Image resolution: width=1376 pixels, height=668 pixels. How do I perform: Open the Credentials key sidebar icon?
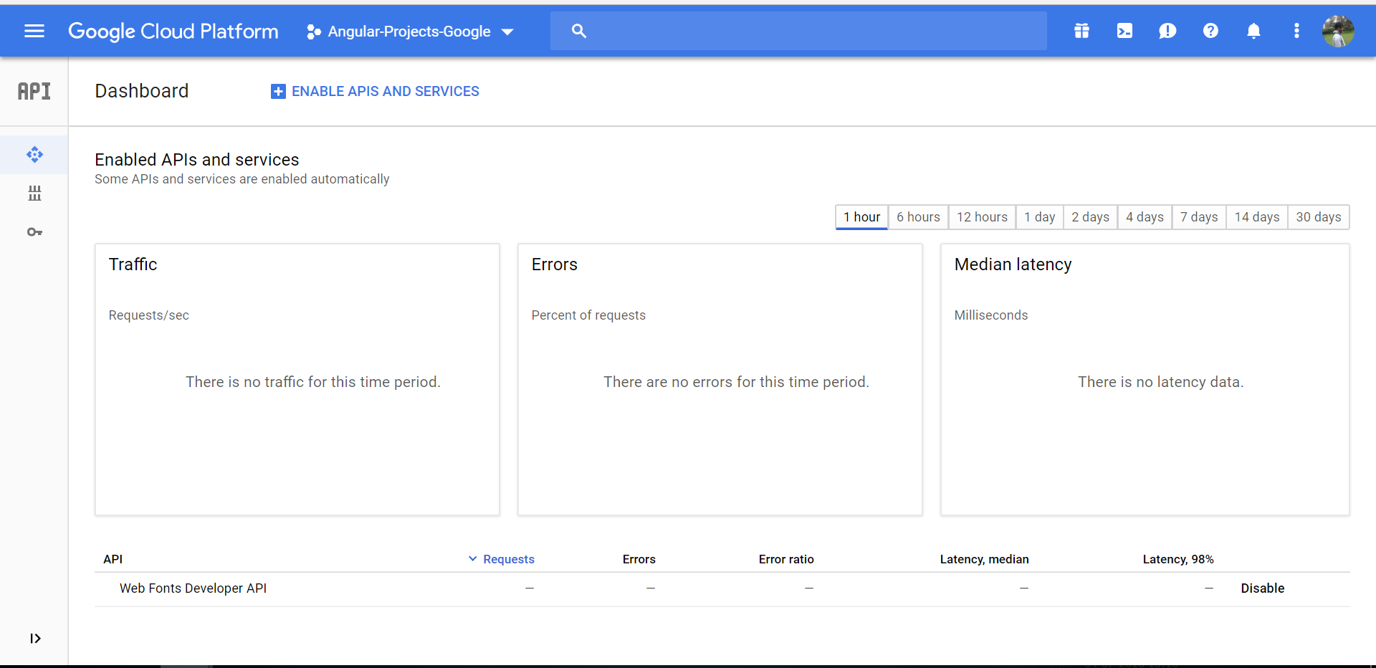click(34, 232)
